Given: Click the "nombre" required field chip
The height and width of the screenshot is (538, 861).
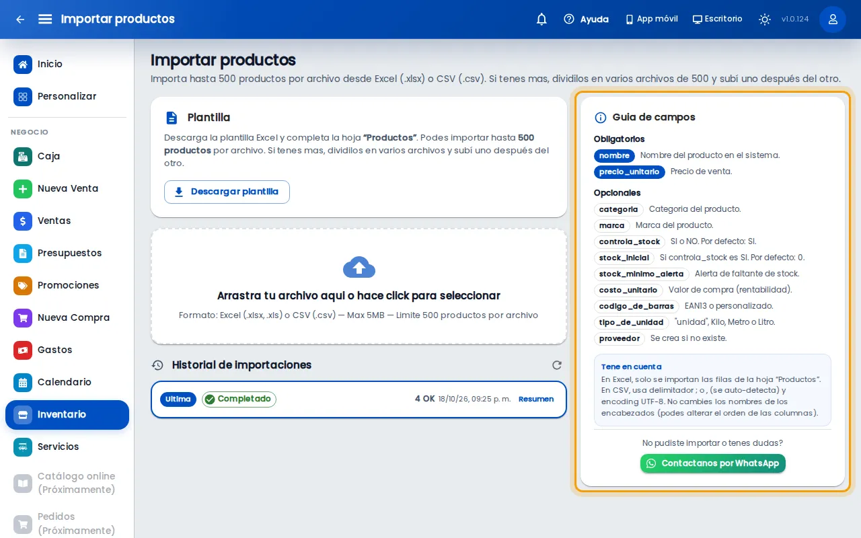Looking at the screenshot, I should [614, 156].
